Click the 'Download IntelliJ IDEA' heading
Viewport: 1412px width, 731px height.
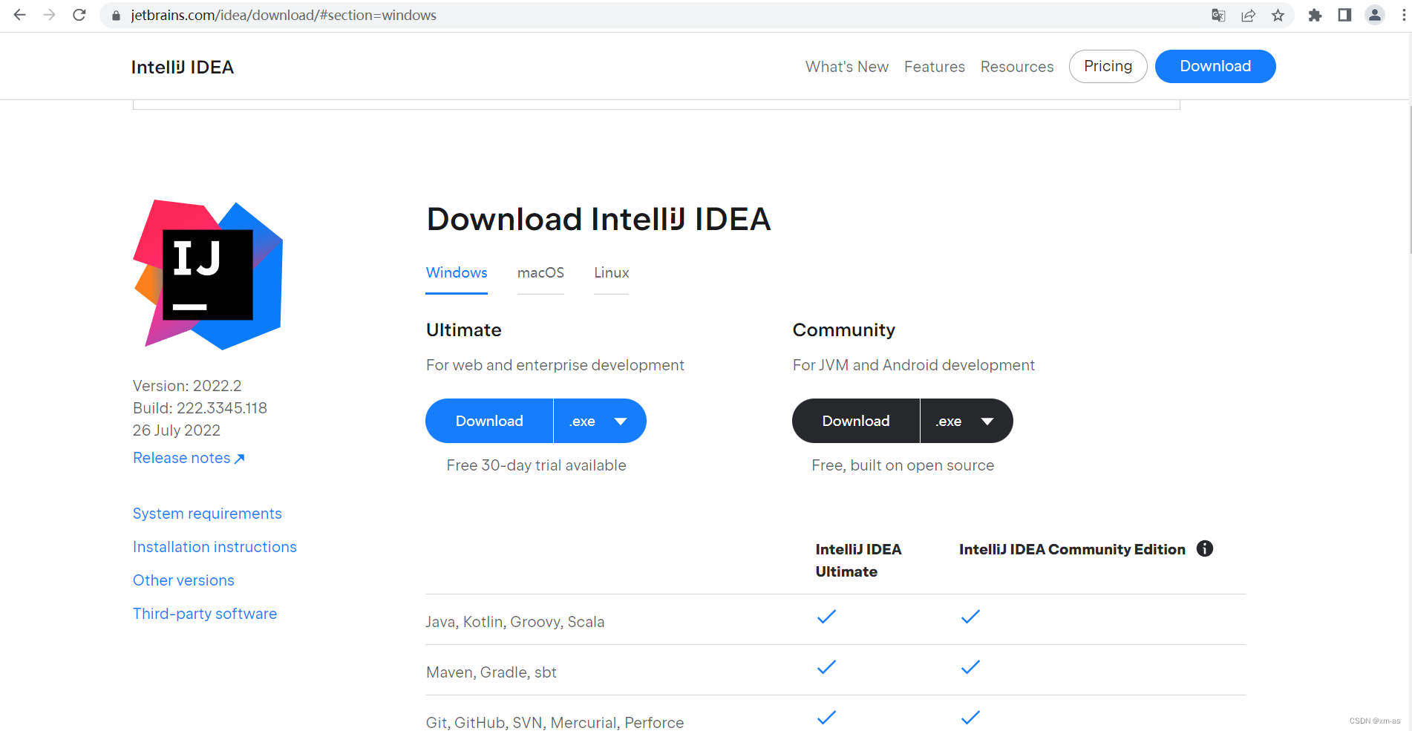(599, 219)
